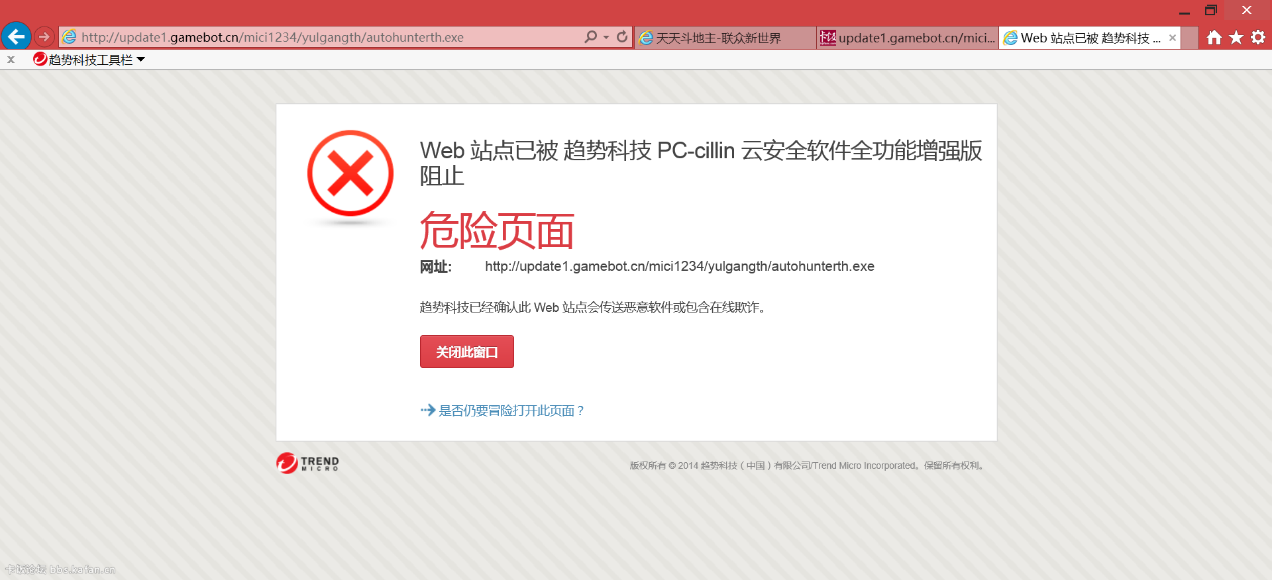Switch to the update1.gamebot.cn tab
Screen dimensions: 1272x580
pyautogui.click(x=908, y=38)
